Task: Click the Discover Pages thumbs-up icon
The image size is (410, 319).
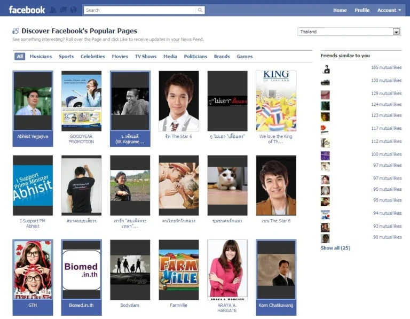Action: 15,31
